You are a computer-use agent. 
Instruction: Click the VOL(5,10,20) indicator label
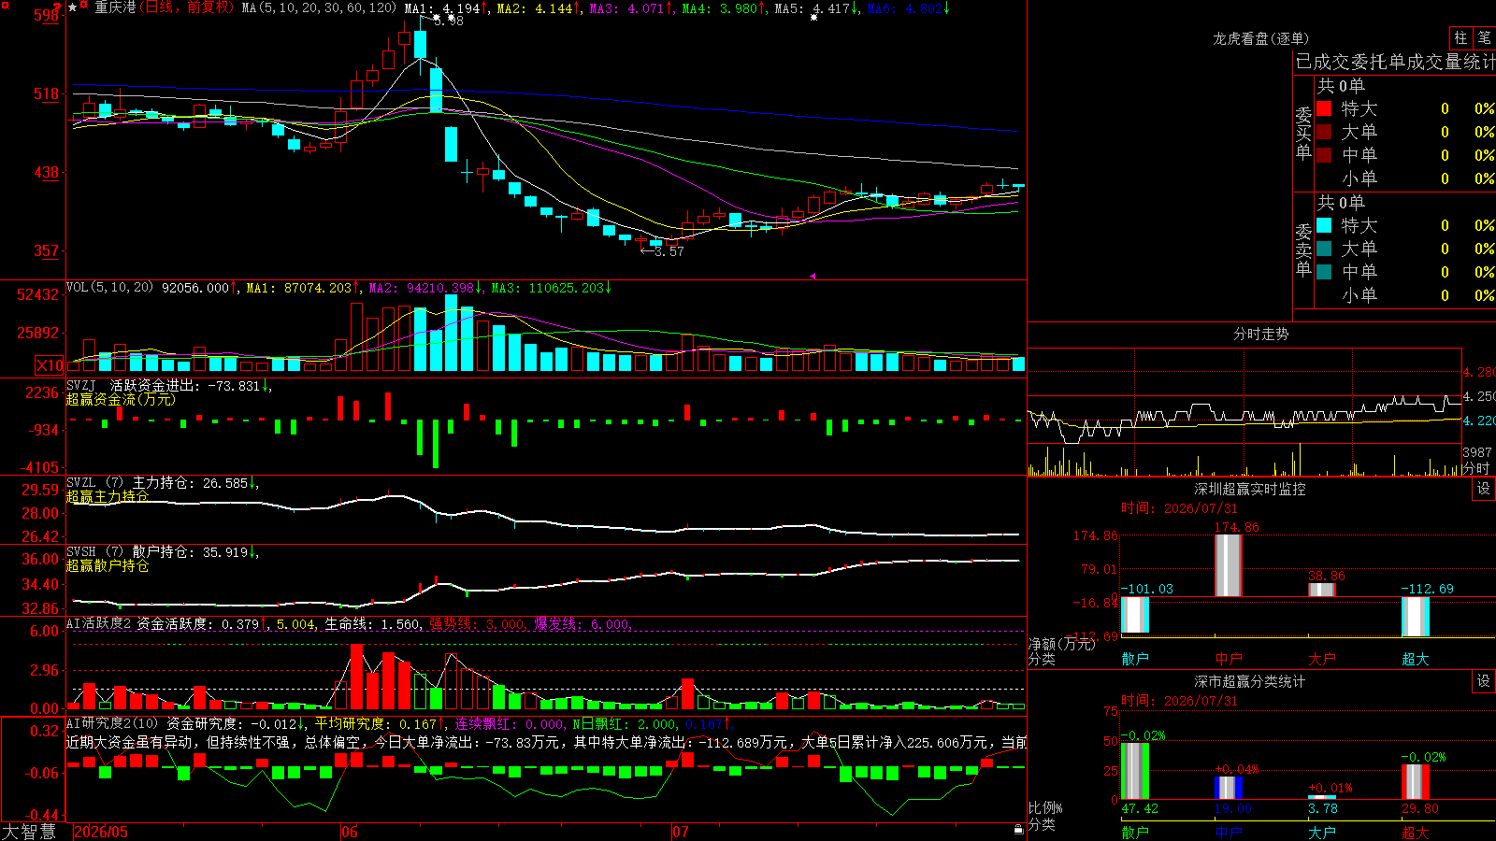110,288
